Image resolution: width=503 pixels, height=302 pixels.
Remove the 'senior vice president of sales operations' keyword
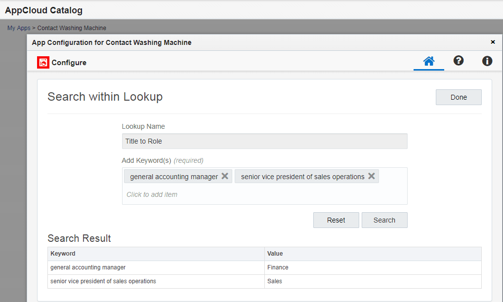[371, 176]
